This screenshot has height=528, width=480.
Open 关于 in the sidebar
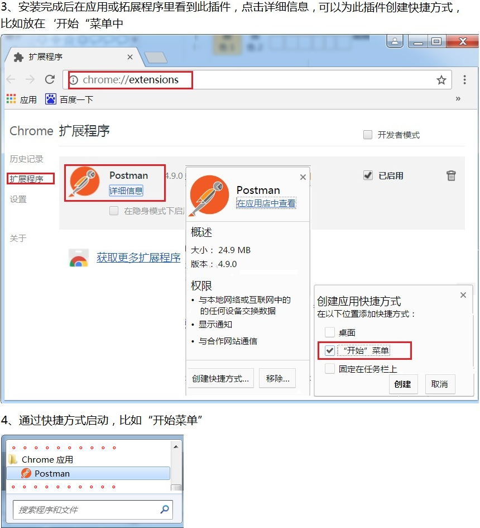pyautogui.click(x=18, y=239)
